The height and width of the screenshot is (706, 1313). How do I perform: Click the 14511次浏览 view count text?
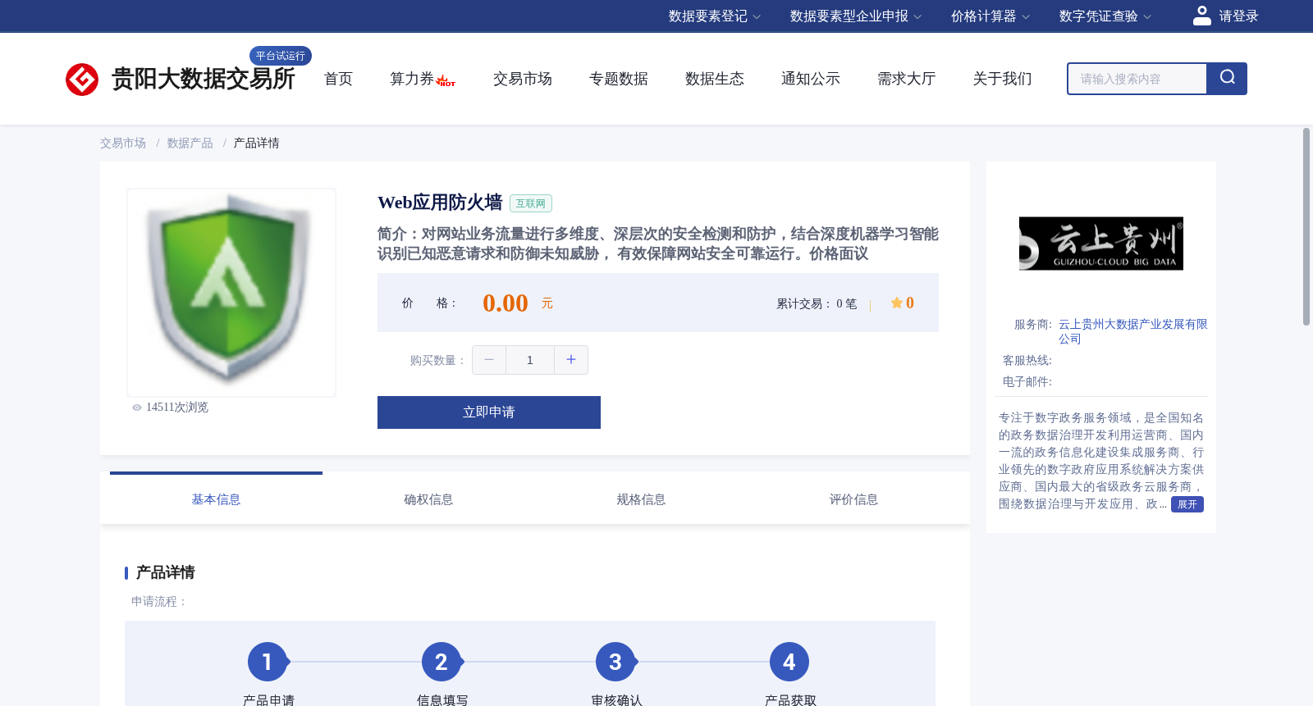click(x=177, y=408)
